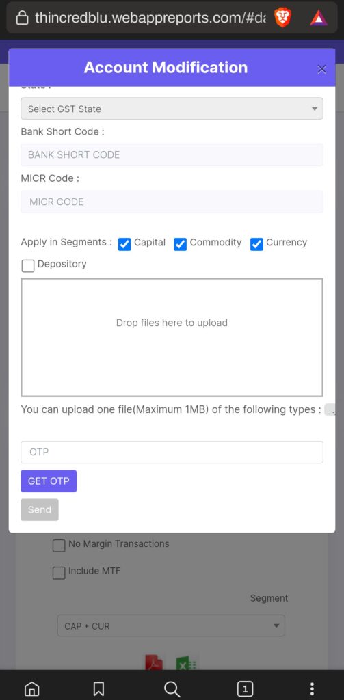
Task: Click the GET OTP button
Action: [x=49, y=481]
